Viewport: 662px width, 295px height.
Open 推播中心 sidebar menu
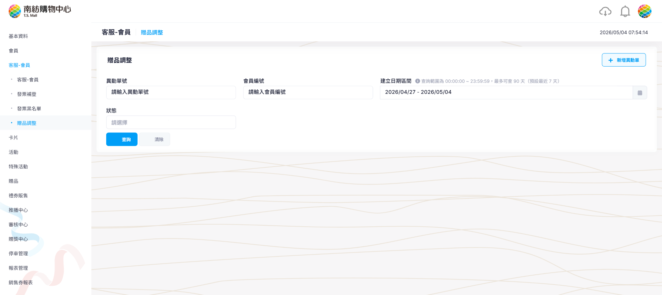point(18,210)
